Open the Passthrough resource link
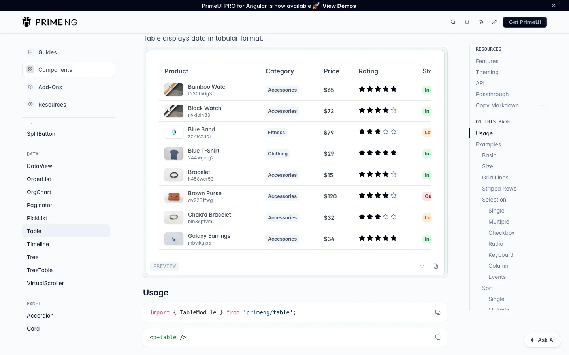569x355 pixels. click(492, 94)
